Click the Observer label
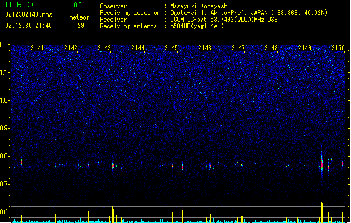Image resolution: width=351 pixels, height=223 pixels. click(113, 6)
